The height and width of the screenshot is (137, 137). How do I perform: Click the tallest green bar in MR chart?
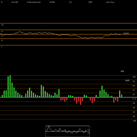(x=10, y=86)
